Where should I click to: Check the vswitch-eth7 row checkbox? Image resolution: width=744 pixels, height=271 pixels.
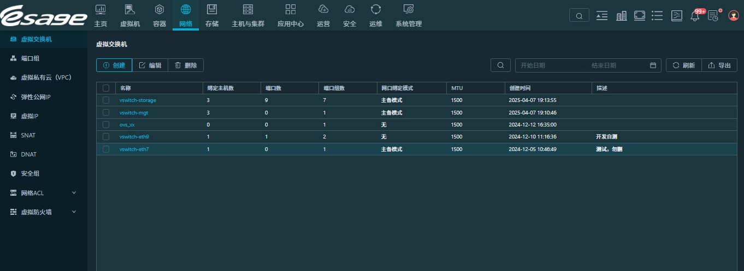[106, 149]
